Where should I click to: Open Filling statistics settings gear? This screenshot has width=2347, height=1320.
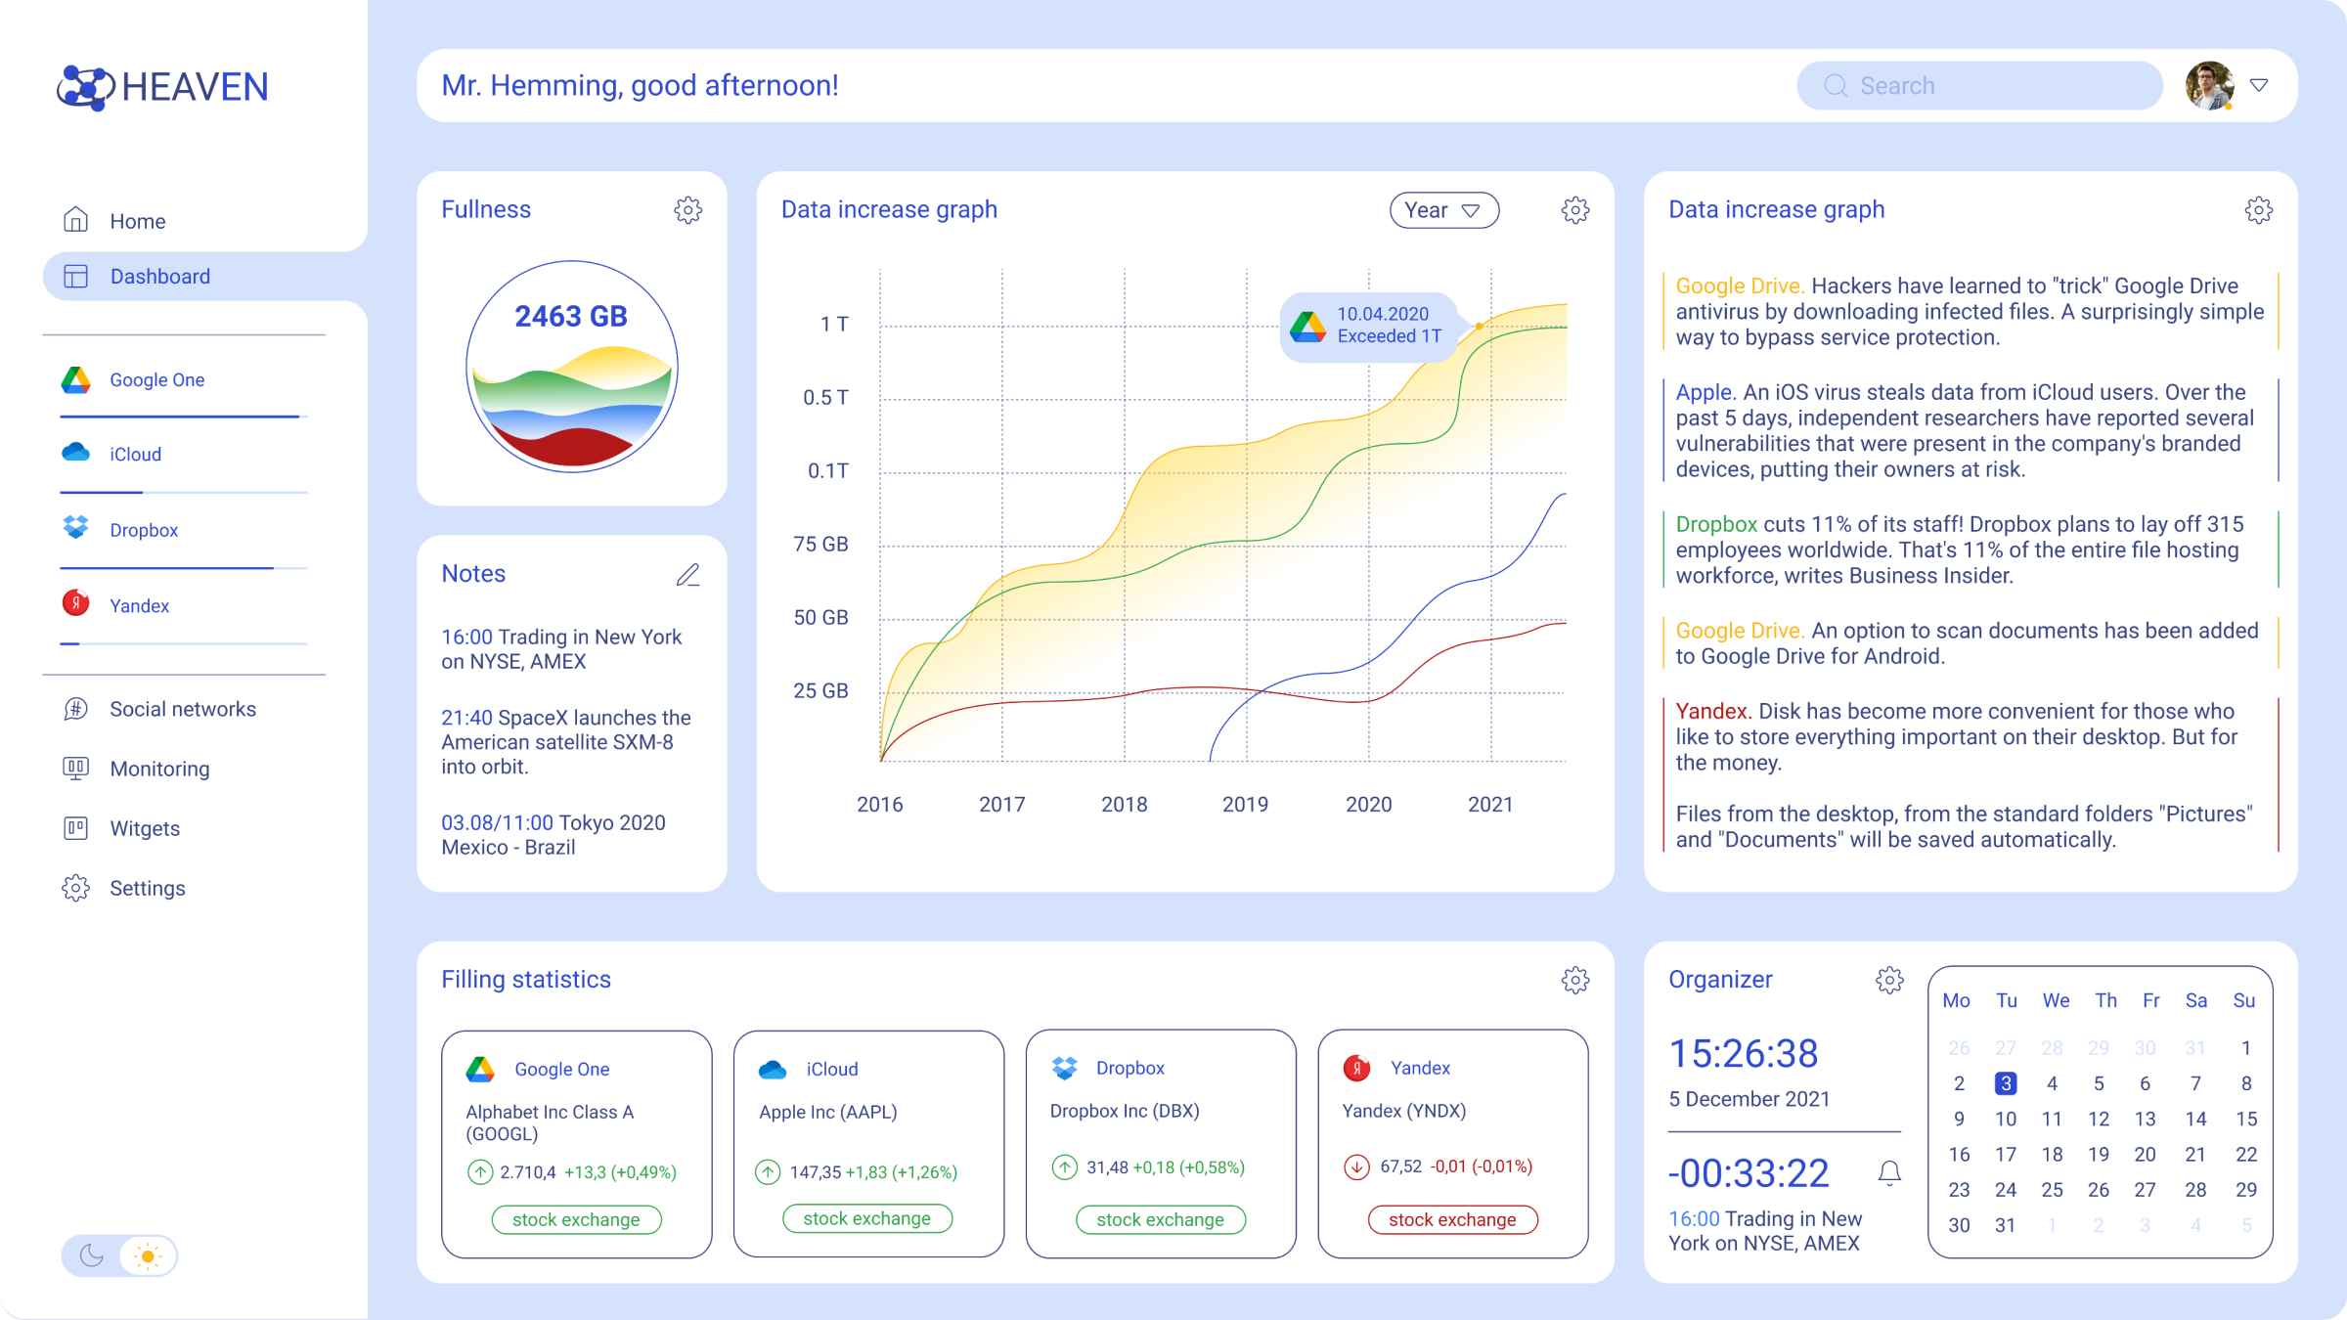click(x=1574, y=980)
